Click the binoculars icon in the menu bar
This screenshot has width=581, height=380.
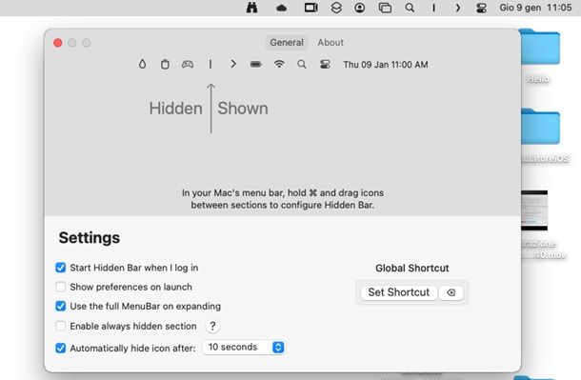click(252, 8)
